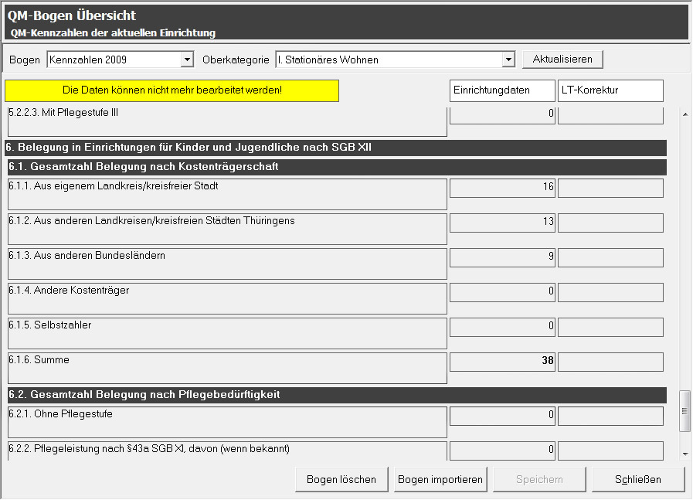
Task: Close the dialog with Schließen button
Action: [x=638, y=479]
